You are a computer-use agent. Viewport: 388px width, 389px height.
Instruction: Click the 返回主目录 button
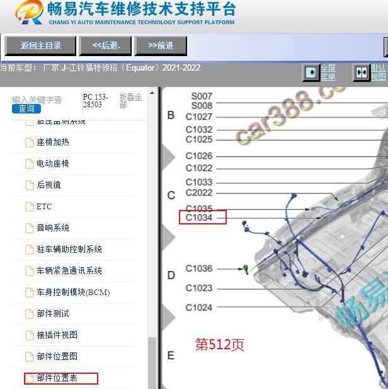click(x=40, y=45)
